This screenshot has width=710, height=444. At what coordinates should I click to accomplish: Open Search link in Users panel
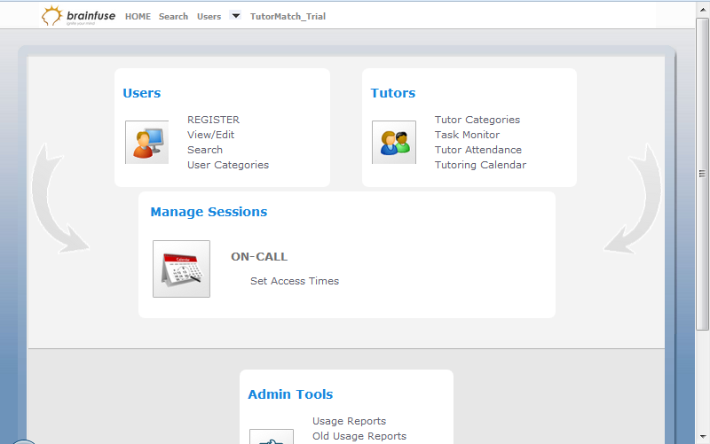tap(205, 149)
